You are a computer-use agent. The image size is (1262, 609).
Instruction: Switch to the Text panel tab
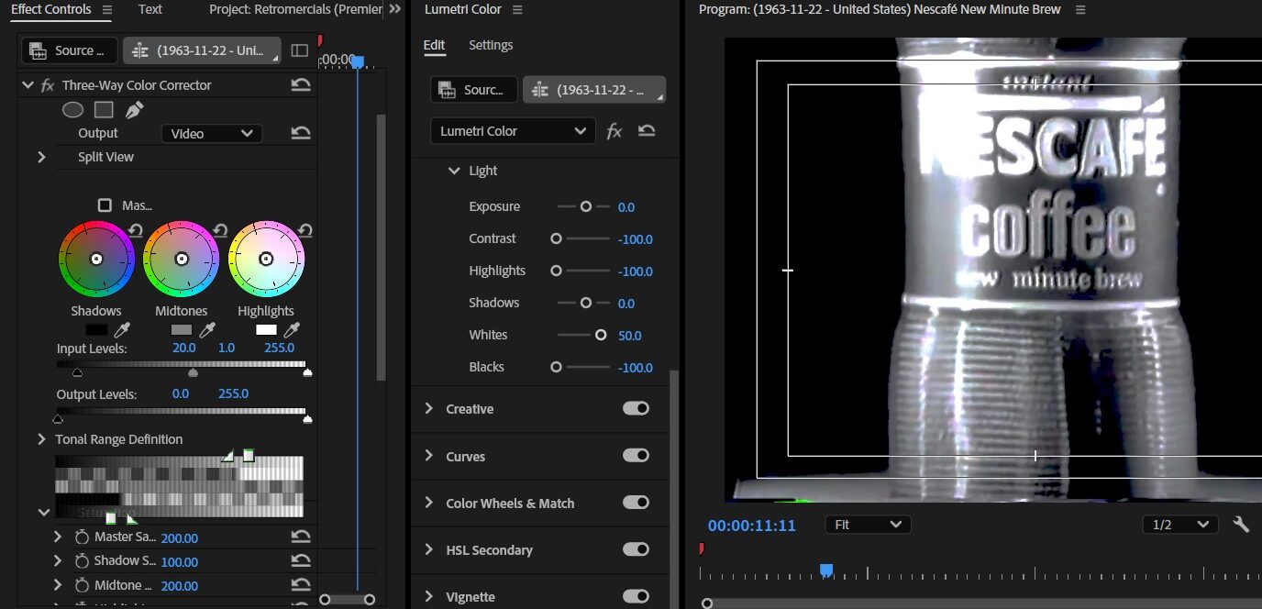[150, 9]
